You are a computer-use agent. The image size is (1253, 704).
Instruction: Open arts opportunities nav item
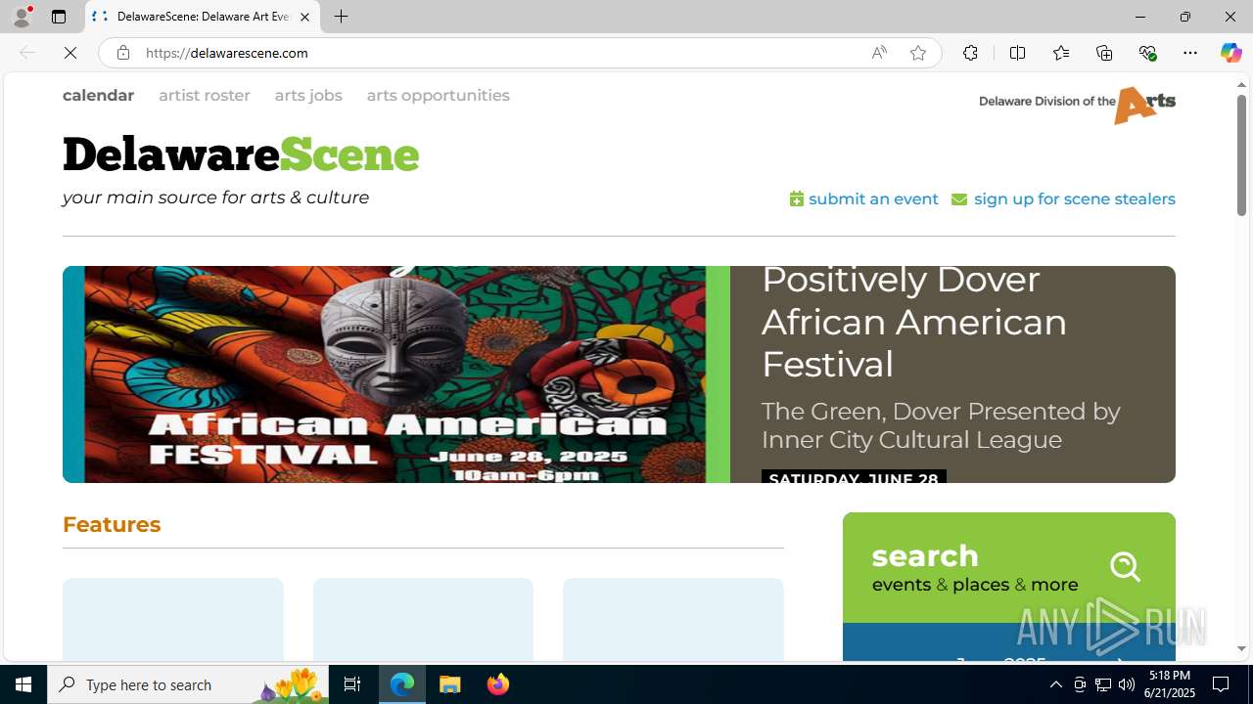(x=438, y=95)
